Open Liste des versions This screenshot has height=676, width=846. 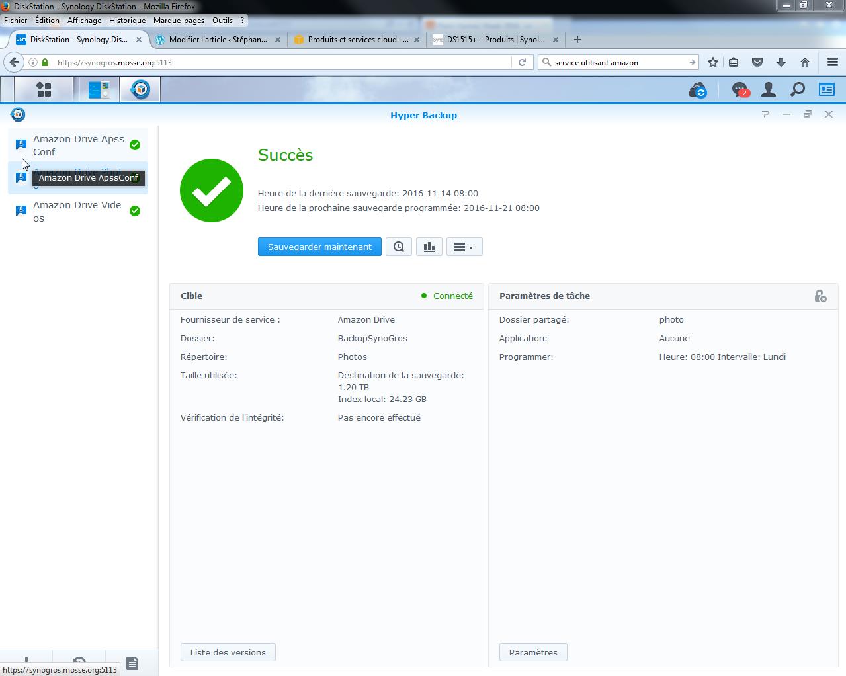[228, 652]
